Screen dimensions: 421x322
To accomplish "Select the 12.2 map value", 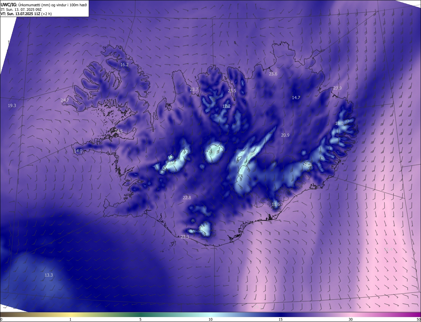I will pos(226,106).
